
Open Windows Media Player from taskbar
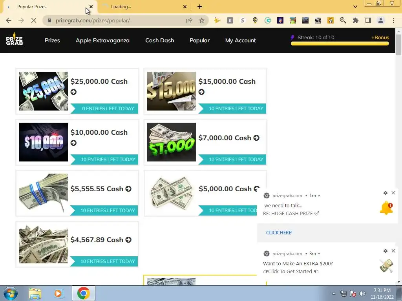click(x=59, y=294)
